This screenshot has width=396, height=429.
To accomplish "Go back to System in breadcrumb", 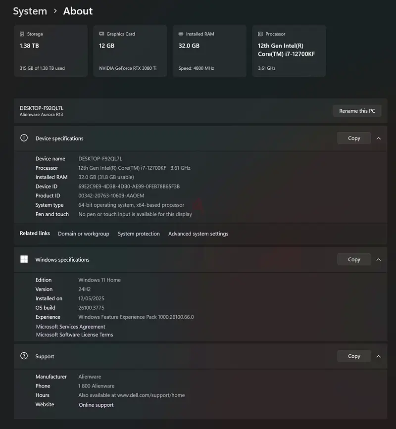I will click(30, 11).
